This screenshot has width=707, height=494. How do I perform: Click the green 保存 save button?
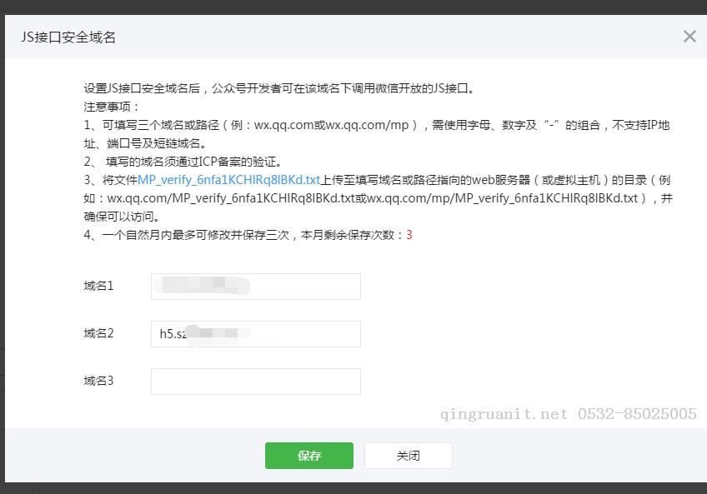coord(308,456)
